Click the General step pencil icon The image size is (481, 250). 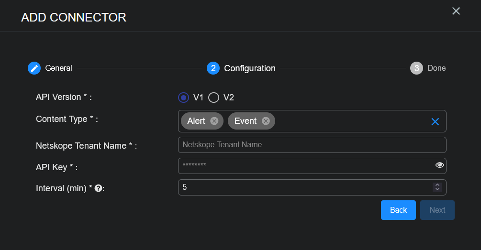pos(34,68)
